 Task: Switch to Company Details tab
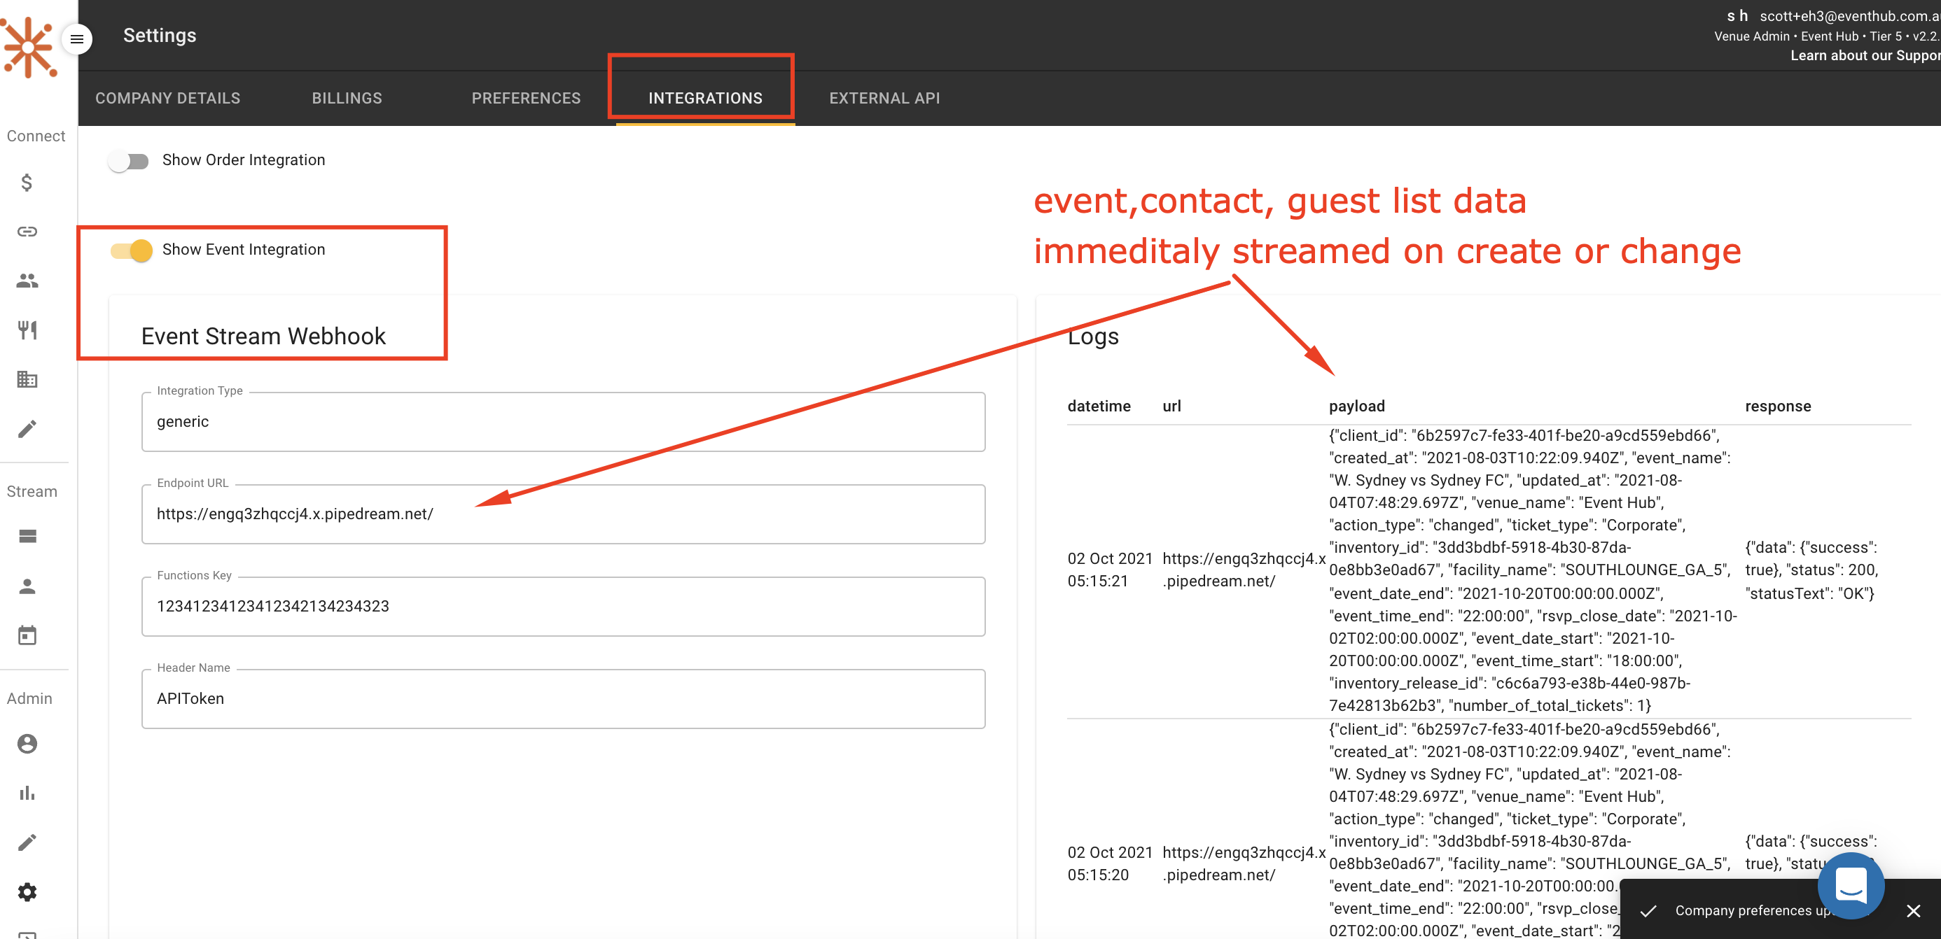pyautogui.click(x=167, y=99)
